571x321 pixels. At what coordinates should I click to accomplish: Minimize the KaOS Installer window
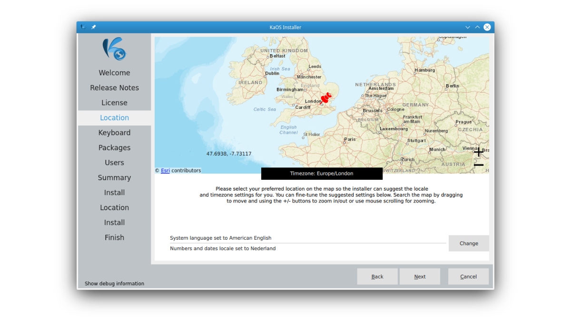pos(468,27)
